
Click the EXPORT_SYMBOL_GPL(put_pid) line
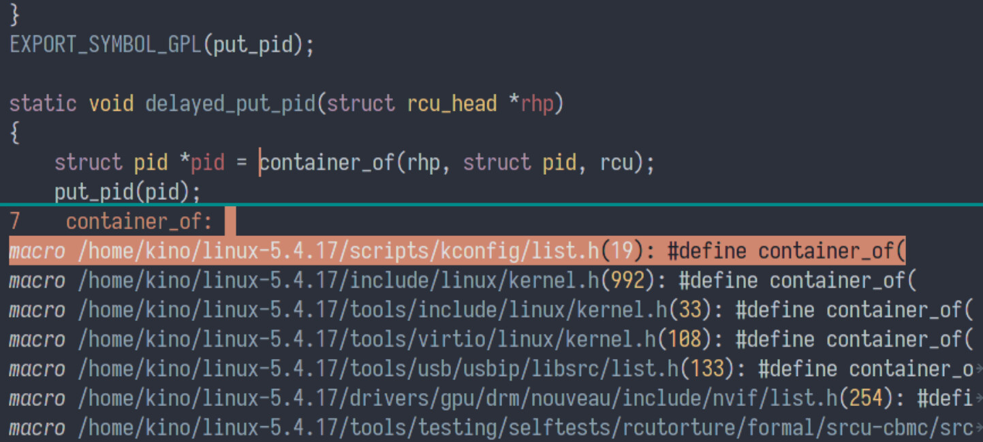point(161,46)
